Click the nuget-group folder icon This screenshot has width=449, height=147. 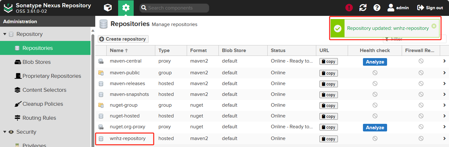101,105
